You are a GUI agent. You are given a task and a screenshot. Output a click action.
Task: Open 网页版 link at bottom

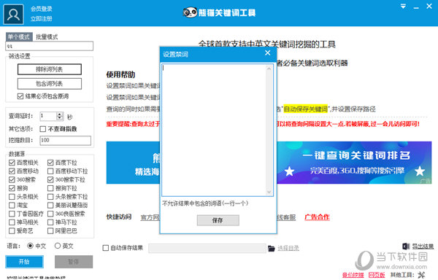click(377, 275)
